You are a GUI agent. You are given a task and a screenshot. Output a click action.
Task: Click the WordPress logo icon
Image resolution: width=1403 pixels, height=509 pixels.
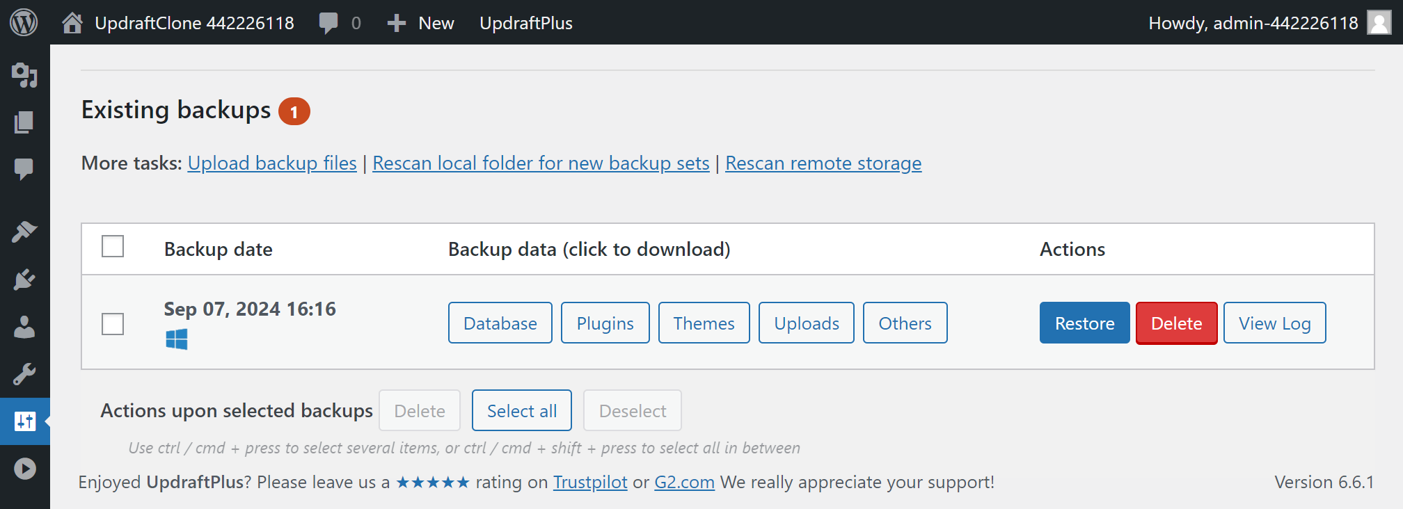(24, 23)
